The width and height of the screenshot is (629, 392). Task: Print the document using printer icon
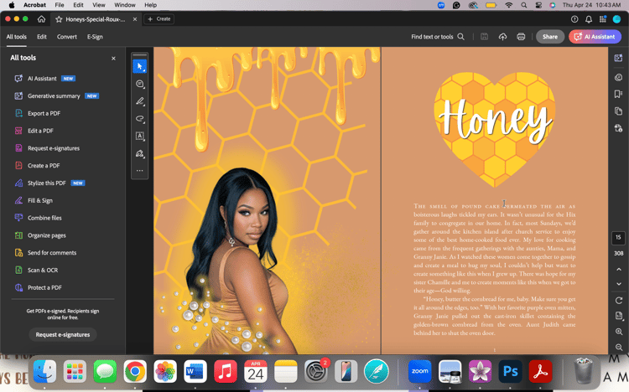coord(521,37)
